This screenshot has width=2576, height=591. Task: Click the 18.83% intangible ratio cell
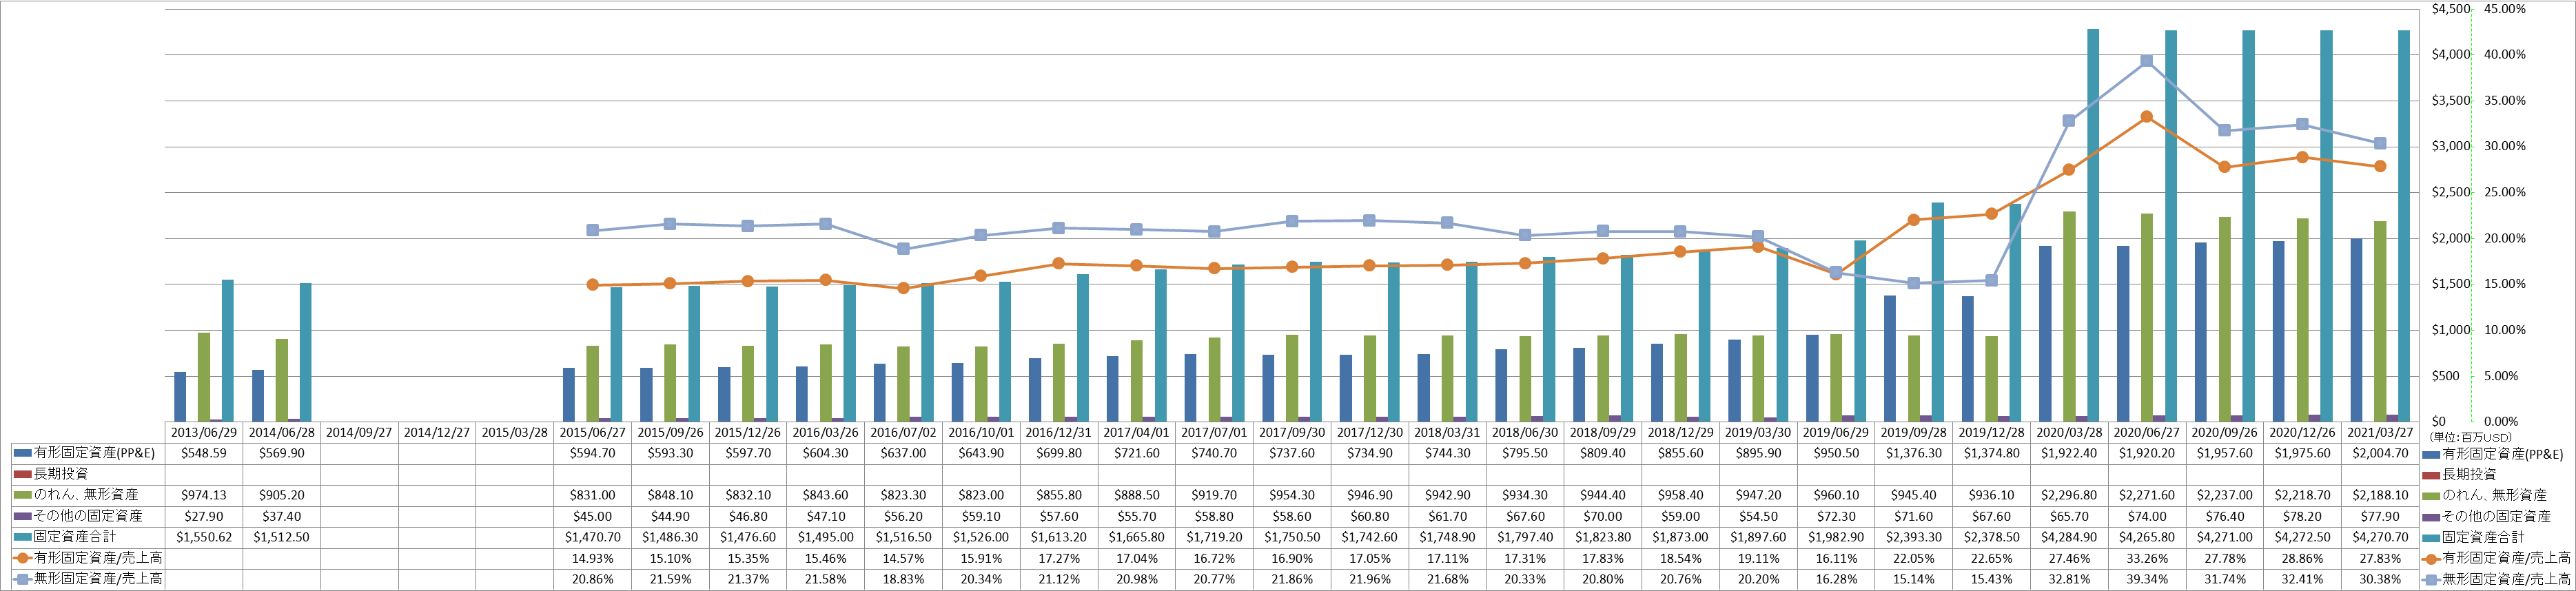click(x=903, y=579)
